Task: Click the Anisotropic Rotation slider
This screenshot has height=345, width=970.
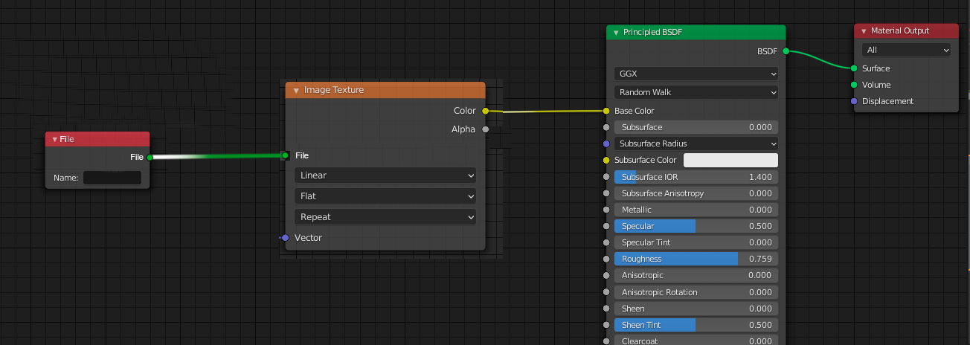Action: [696, 292]
